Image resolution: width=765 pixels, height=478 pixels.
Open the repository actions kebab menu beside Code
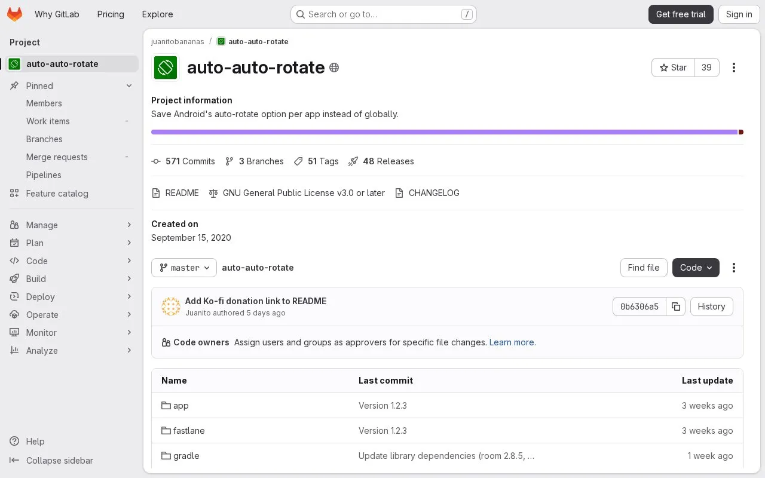(x=734, y=268)
